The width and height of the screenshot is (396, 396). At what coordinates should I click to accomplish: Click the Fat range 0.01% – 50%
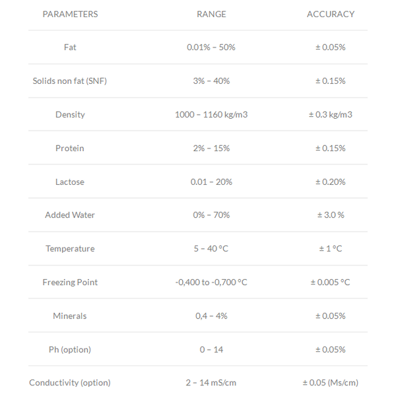[x=211, y=48]
